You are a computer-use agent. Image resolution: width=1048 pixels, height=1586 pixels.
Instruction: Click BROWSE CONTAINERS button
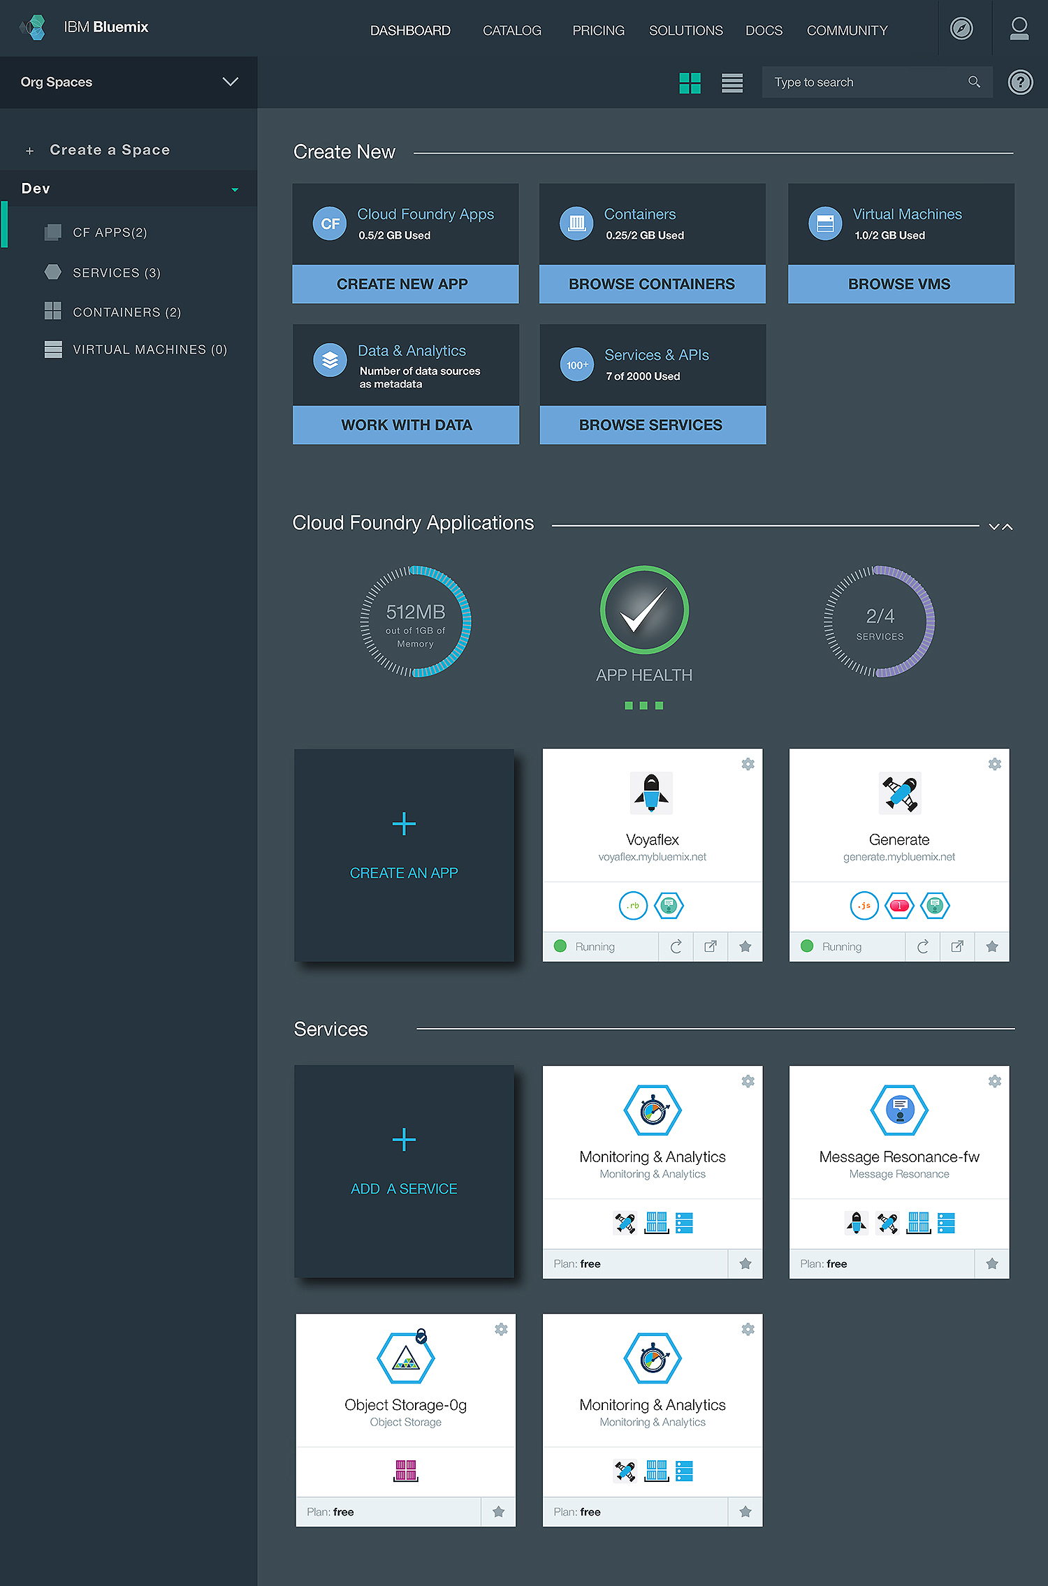(x=652, y=284)
